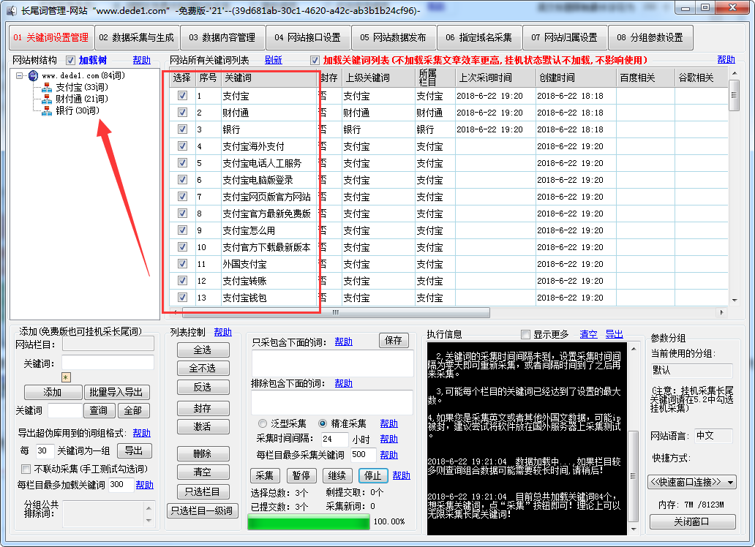Image resolution: width=755 pixels, height=547 pixels.
Task: Click the 暂停 button
Action: [301, 476]
